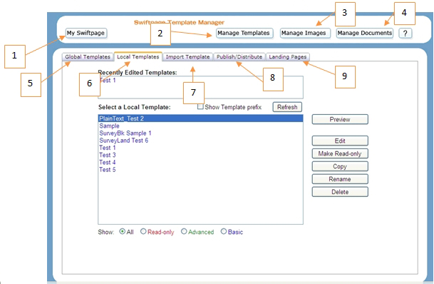Switch to the Global Templates tab
Screen dimensions: 434x284
[88, 57]
